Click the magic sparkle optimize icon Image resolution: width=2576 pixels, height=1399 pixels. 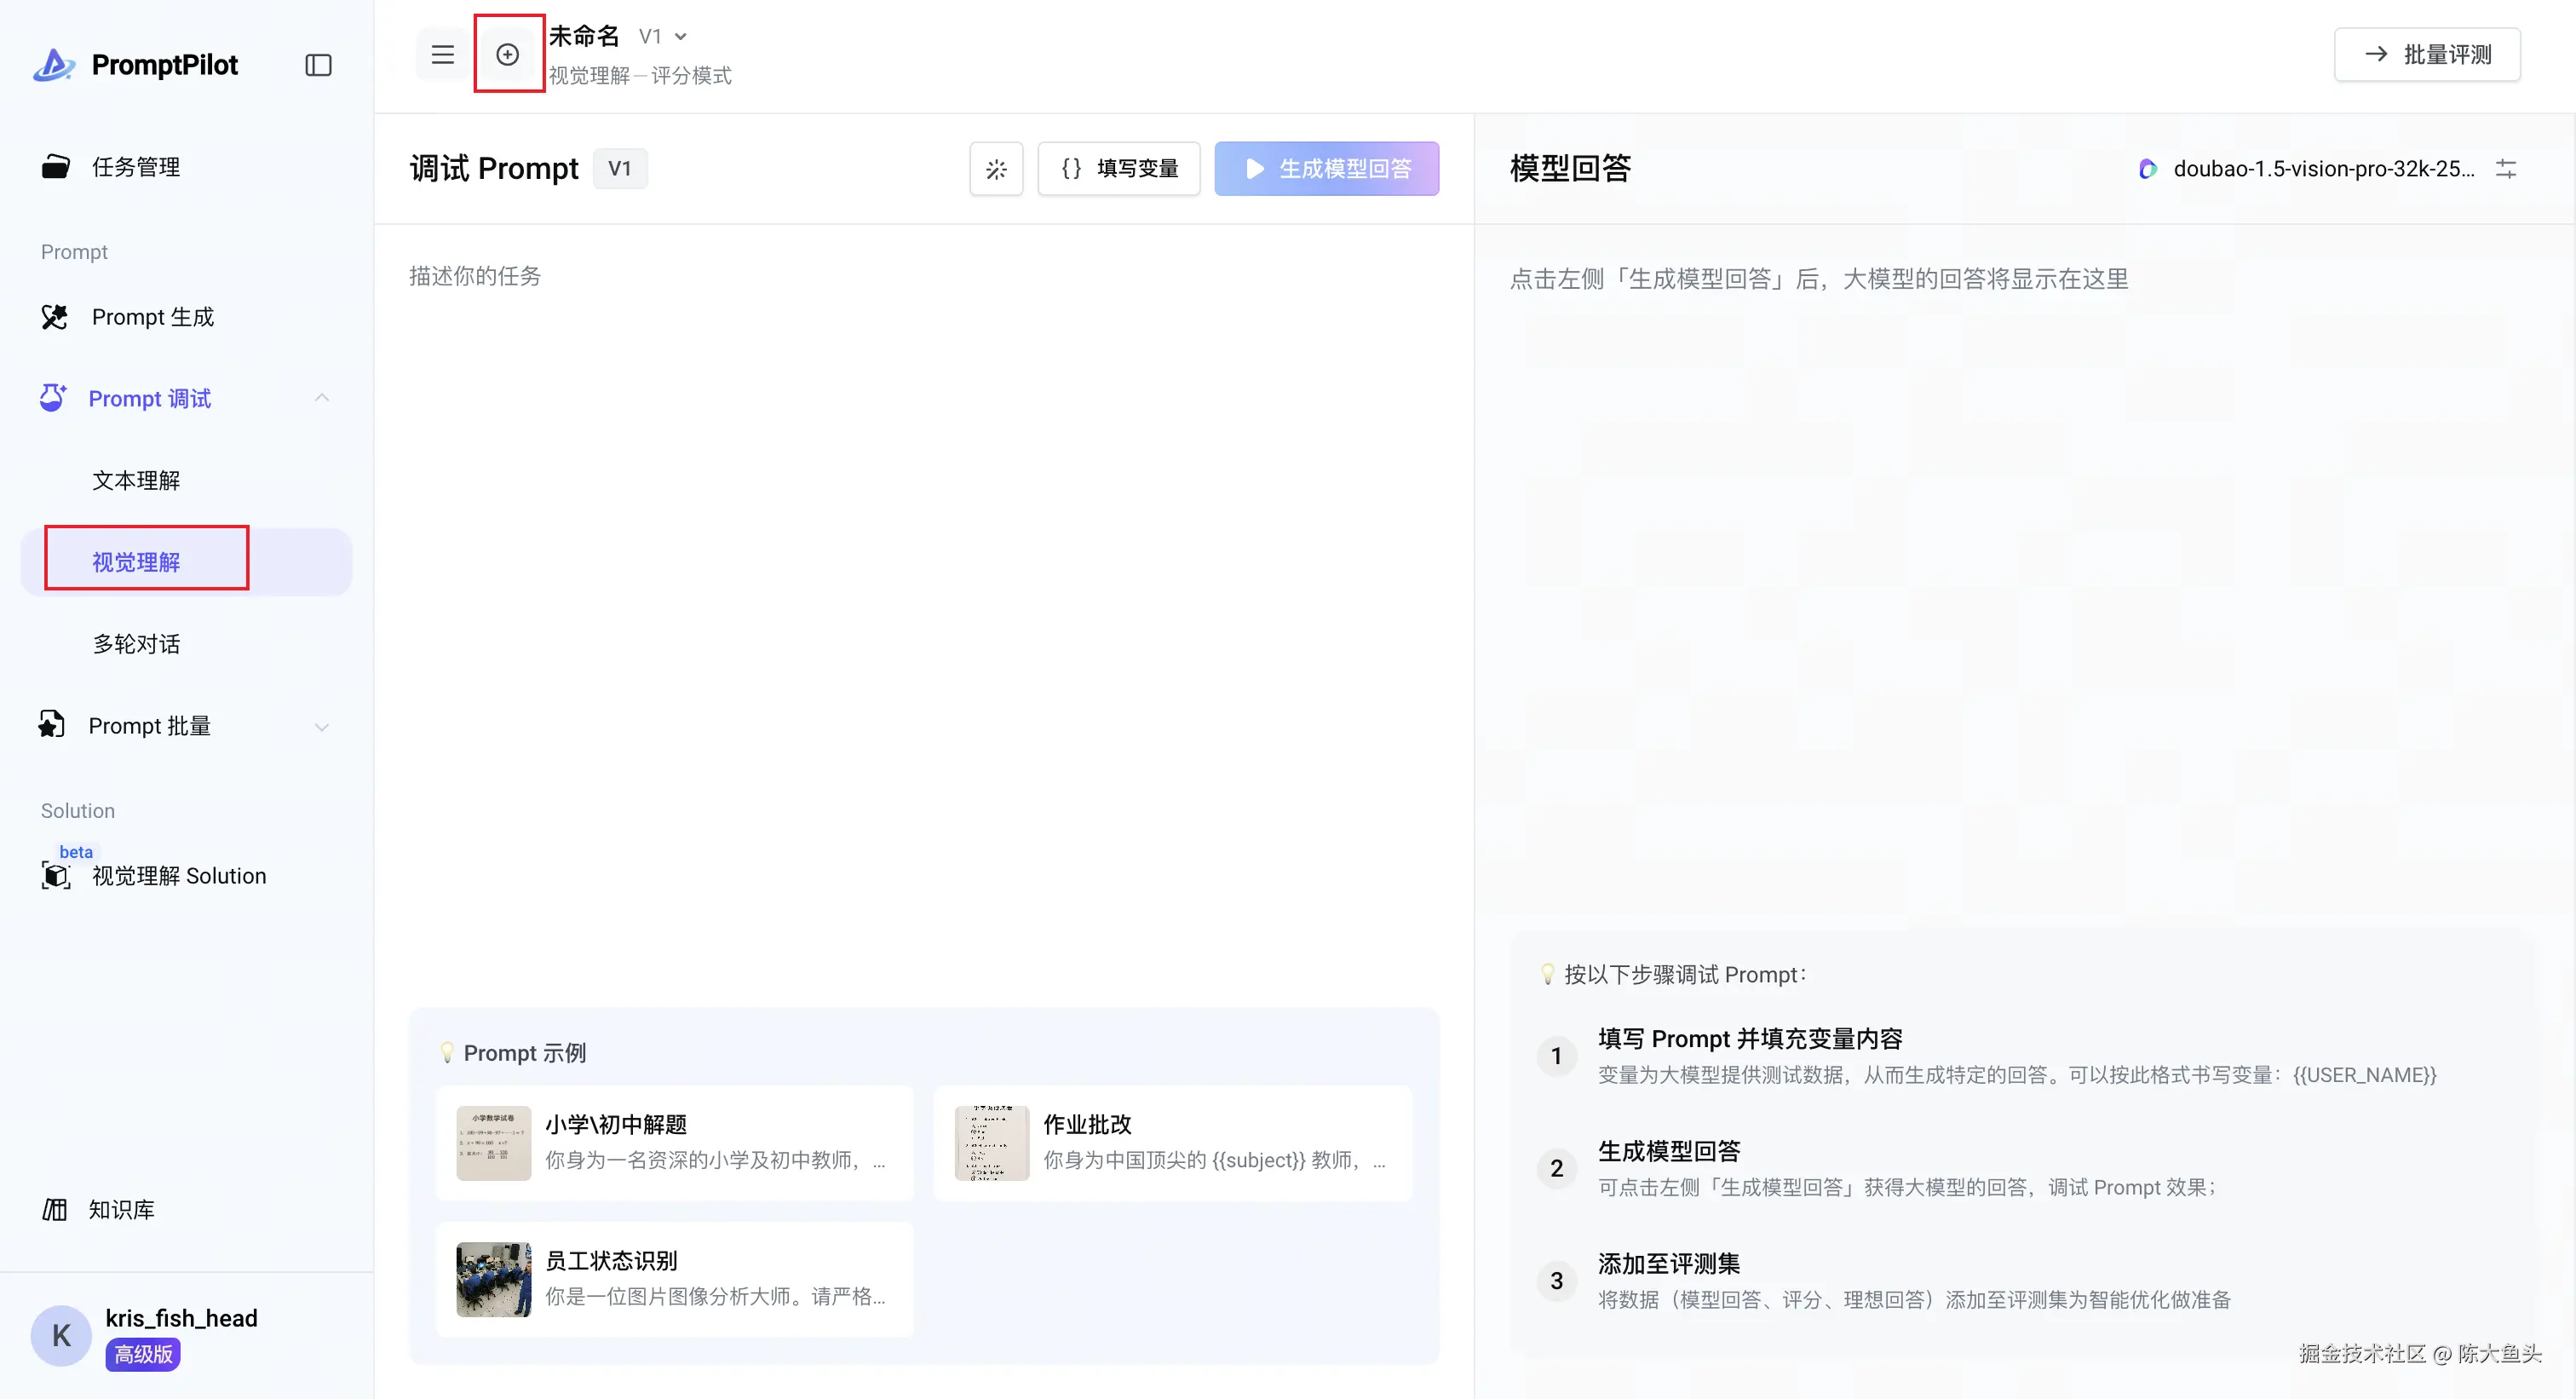996,169
